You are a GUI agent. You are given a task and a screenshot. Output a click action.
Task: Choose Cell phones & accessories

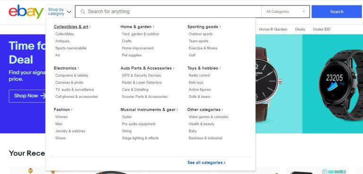[x=77, y=97]
